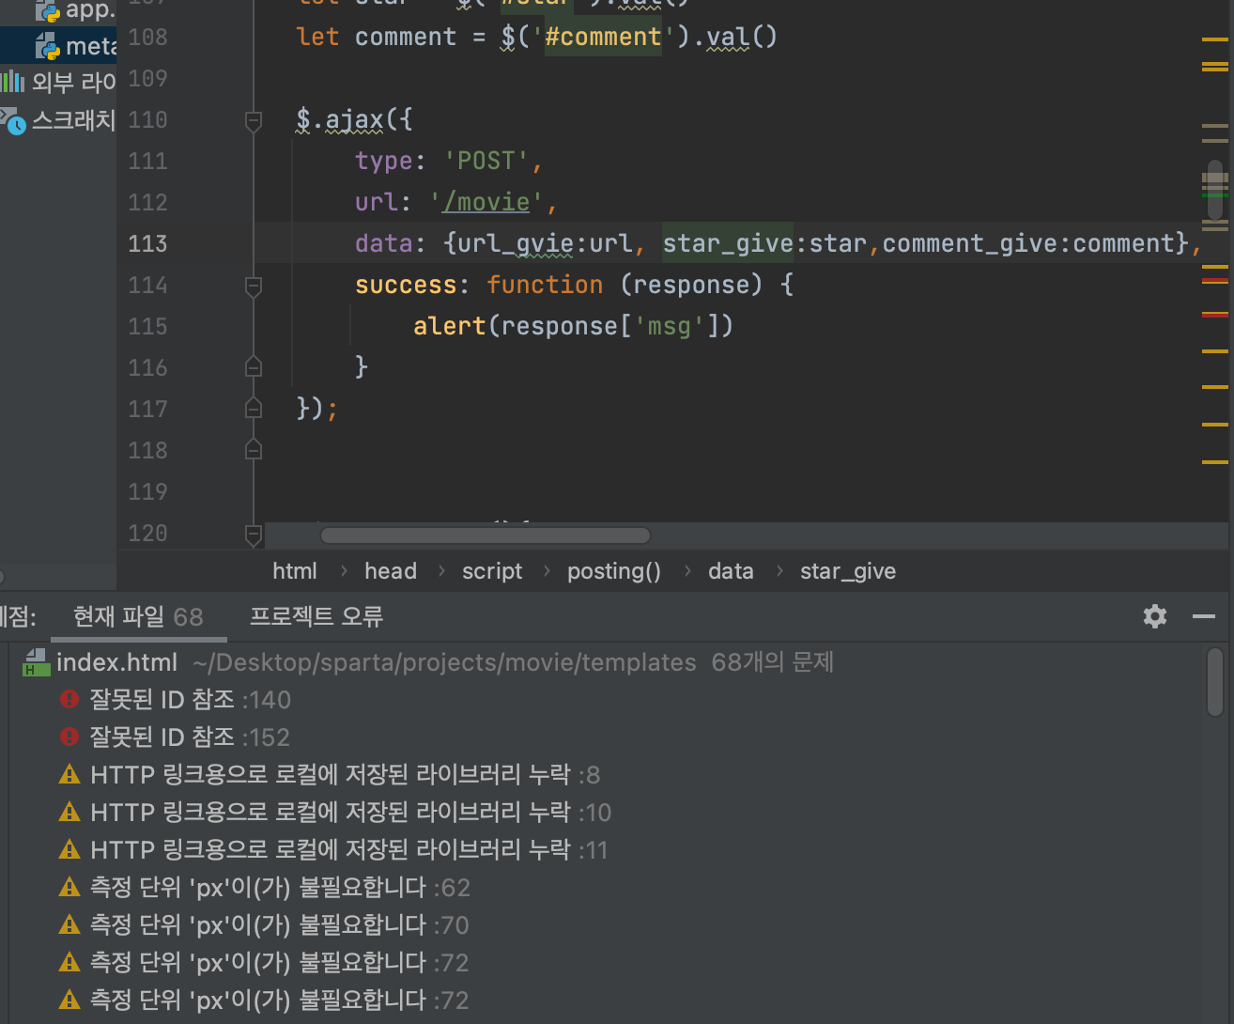This screenshot has width=1234, height=1024.
Task: Click the editor horizontal scrollbar thumb
Action: pos(486,535)
